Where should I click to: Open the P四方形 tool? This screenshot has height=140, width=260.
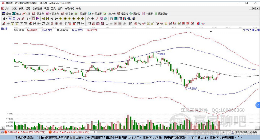[38, 14]
